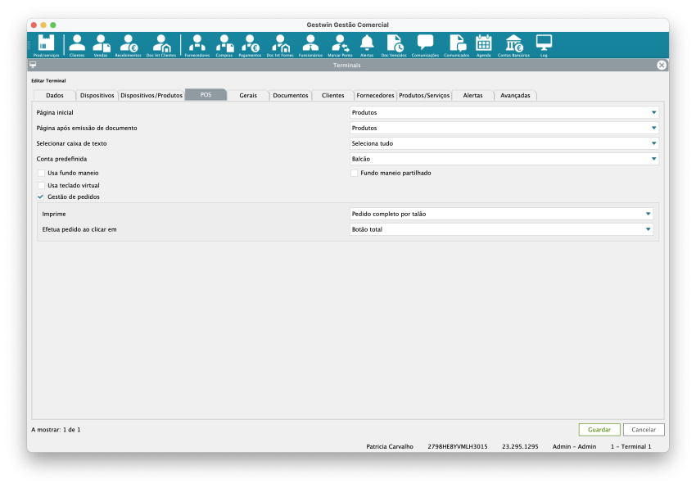Viewport: 696px width, 488px height.
Task: Uncheck the Gestão de pedidos checkbox
Action: [42, 197]
